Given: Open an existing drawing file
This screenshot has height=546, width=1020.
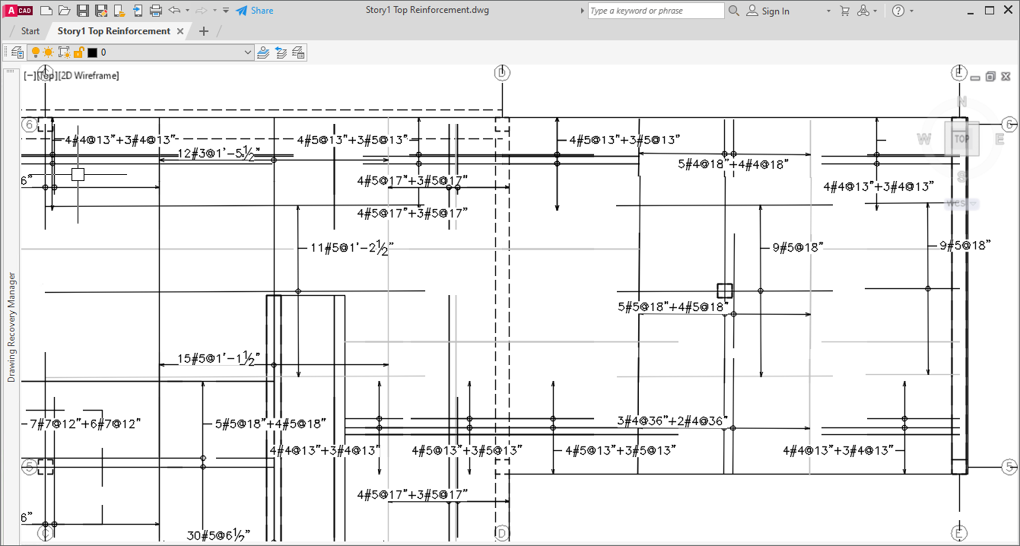Looking at the screenshot, I should (x=65, y=11).
